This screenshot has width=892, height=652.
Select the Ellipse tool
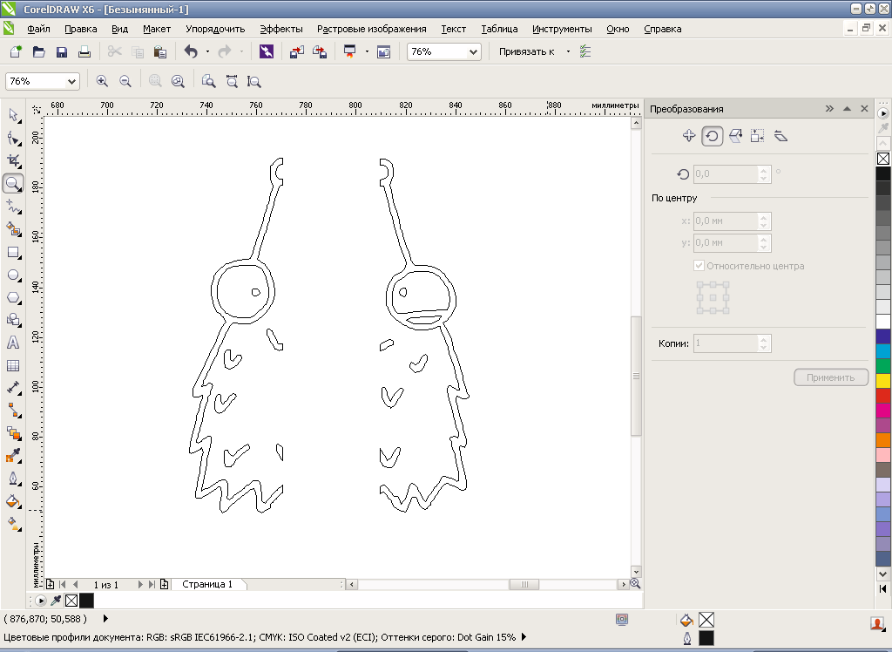[x=13, y=275]
